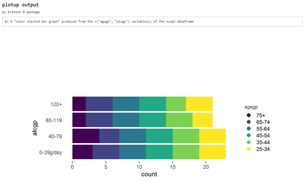Image resolution: width=305 pixels, height=181 pixels.
Task: Click the dark purple segment of 40-79 bar
Action: pyautogui.click(x=86, y=136)
